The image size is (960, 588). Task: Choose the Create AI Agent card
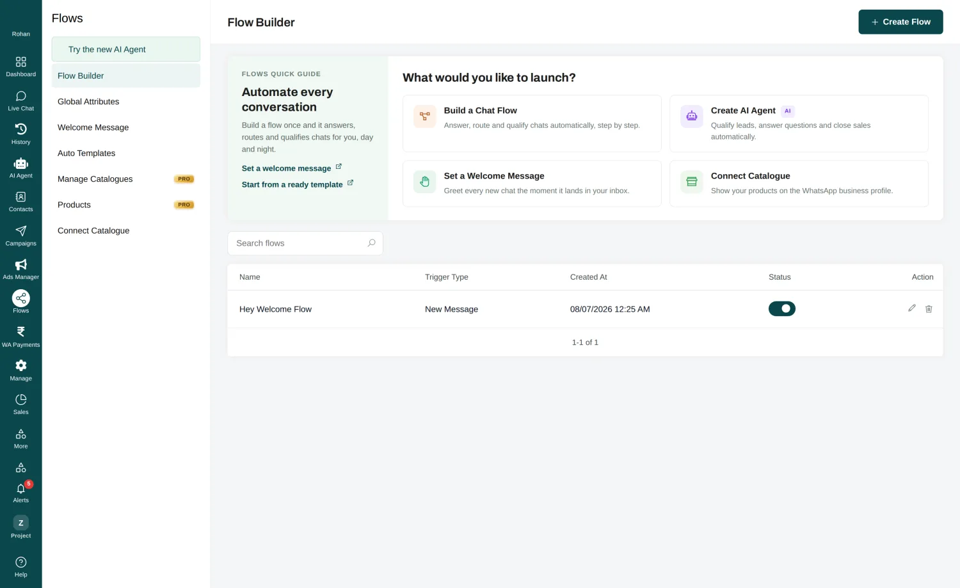(x=798, y=123)
